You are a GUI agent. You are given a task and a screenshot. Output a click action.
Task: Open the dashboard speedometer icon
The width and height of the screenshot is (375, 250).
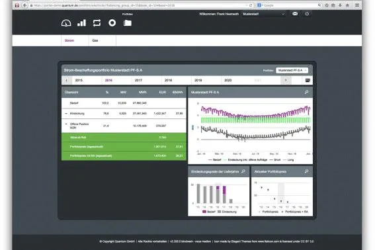(66, 23)
